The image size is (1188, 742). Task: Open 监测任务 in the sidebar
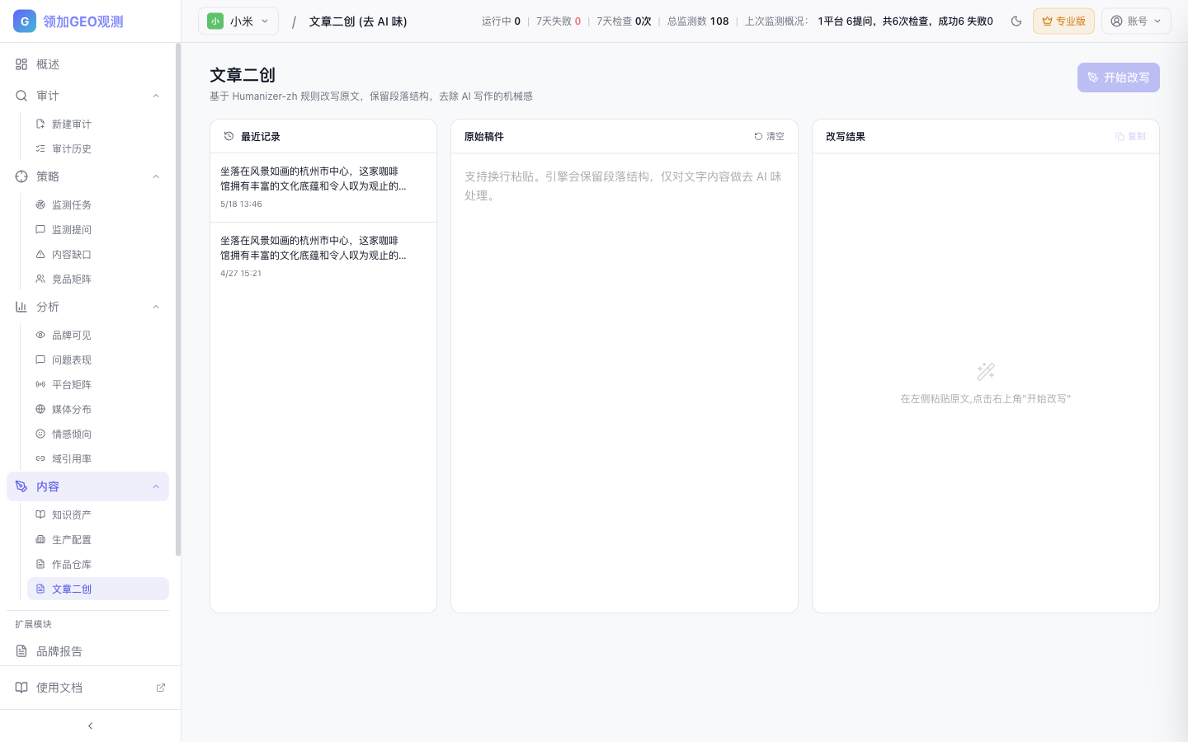97,204
